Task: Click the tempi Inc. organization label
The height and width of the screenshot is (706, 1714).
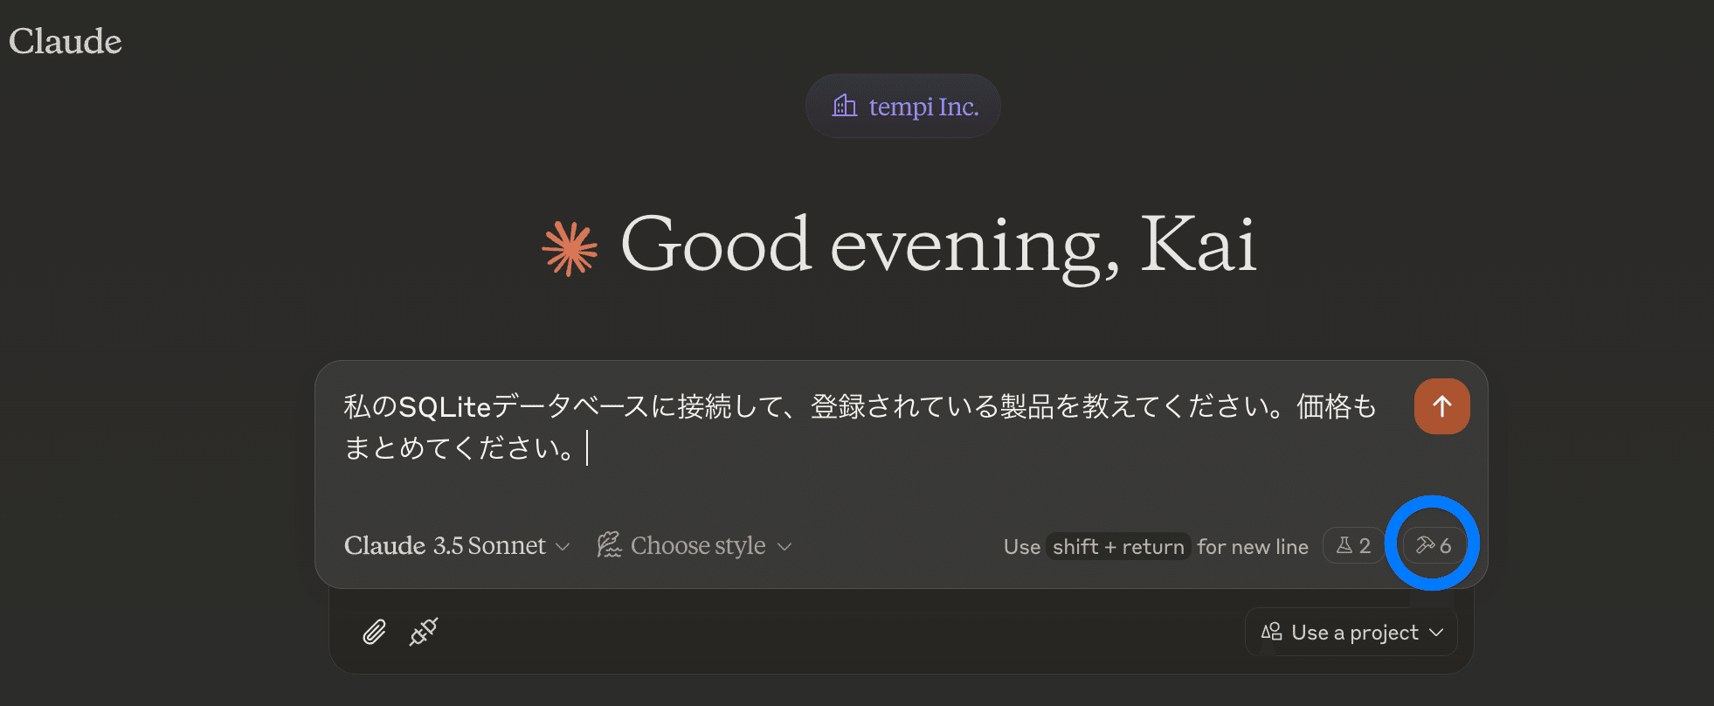Action: (x=923, y=107)
